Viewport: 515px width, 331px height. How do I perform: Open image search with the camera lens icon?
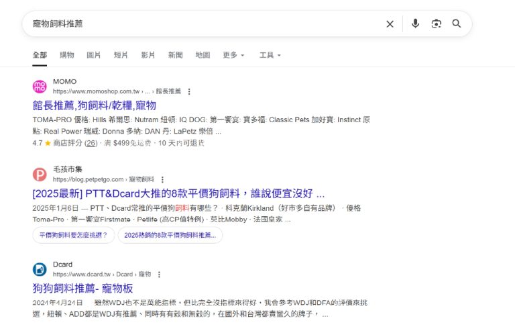click(x=437, y=24)
